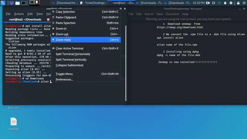Open the first 'Downloads - Fi...' taskbar entry
The width and height of the screenshot is (247, 139).
pos(149,3)
